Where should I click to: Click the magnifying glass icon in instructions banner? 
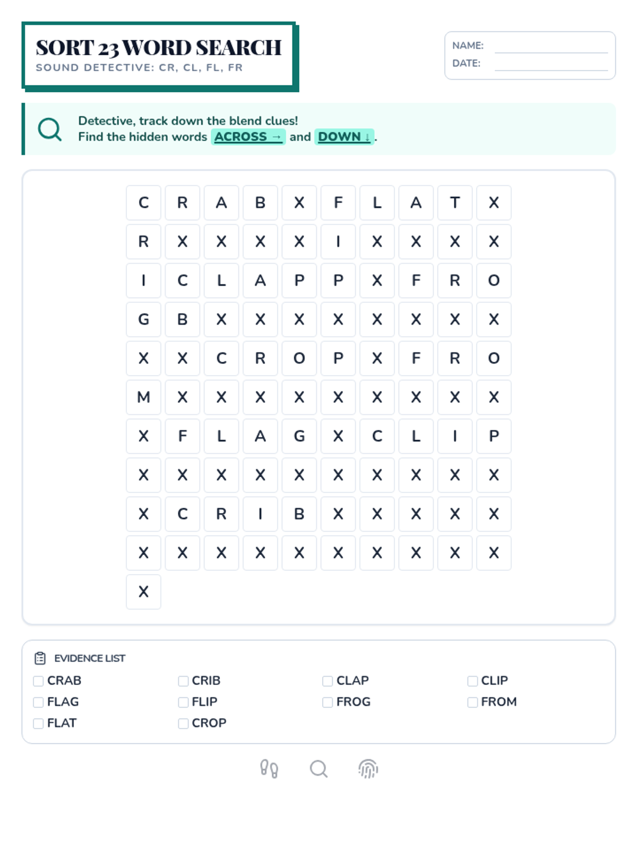(50, 129)
